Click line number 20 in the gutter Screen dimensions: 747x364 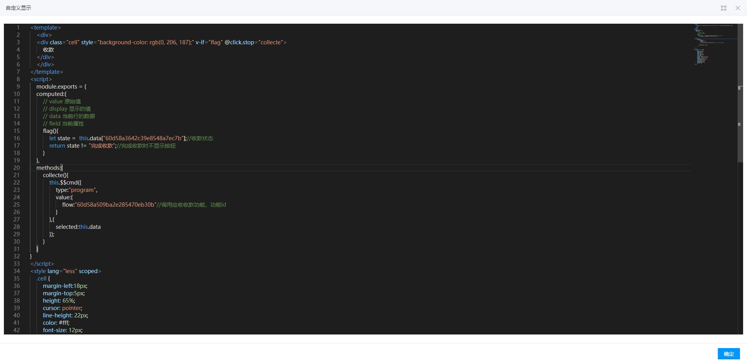tap(16, 168)
